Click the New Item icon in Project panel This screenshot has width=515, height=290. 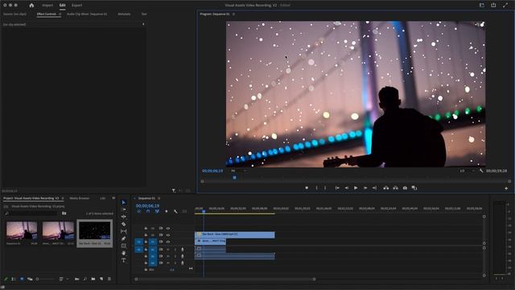click(101, 280)
